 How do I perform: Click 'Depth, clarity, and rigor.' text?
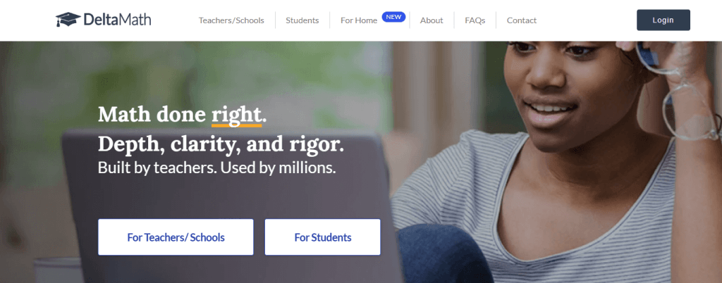click(221, 144)
